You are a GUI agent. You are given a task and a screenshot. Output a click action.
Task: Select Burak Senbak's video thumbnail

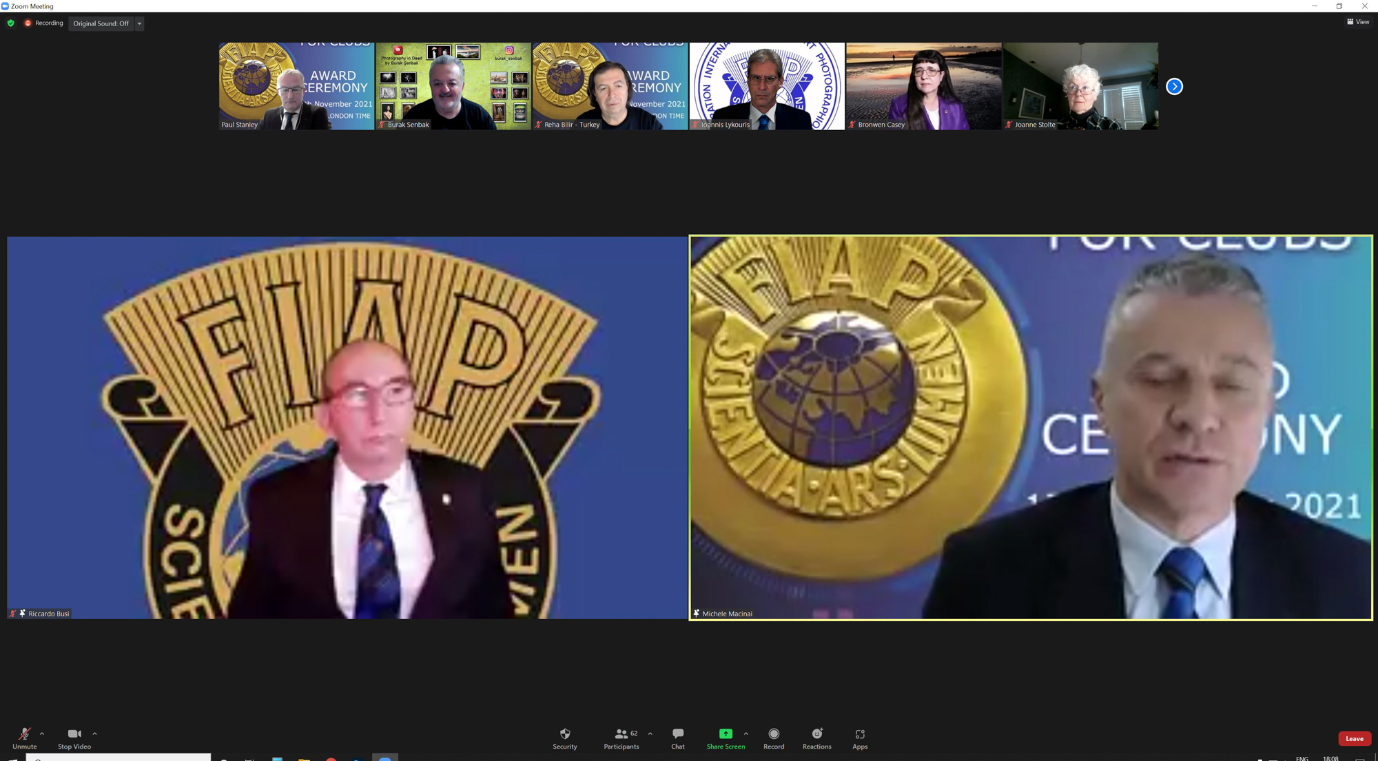point(453,86)
